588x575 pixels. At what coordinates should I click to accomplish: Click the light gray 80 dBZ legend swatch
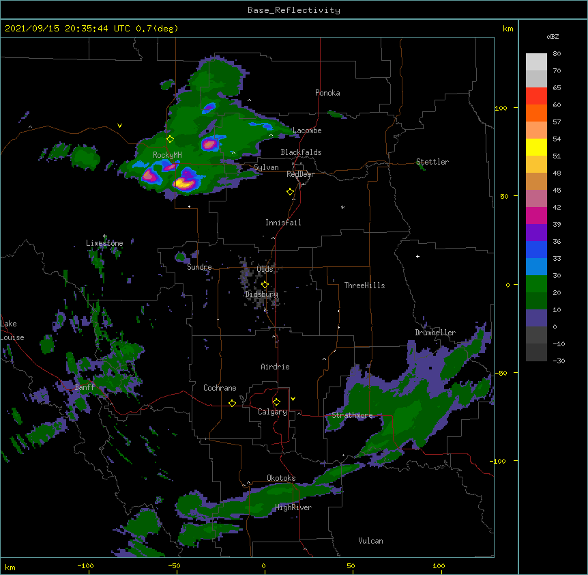pyautogui.click(x=536, y=62)
